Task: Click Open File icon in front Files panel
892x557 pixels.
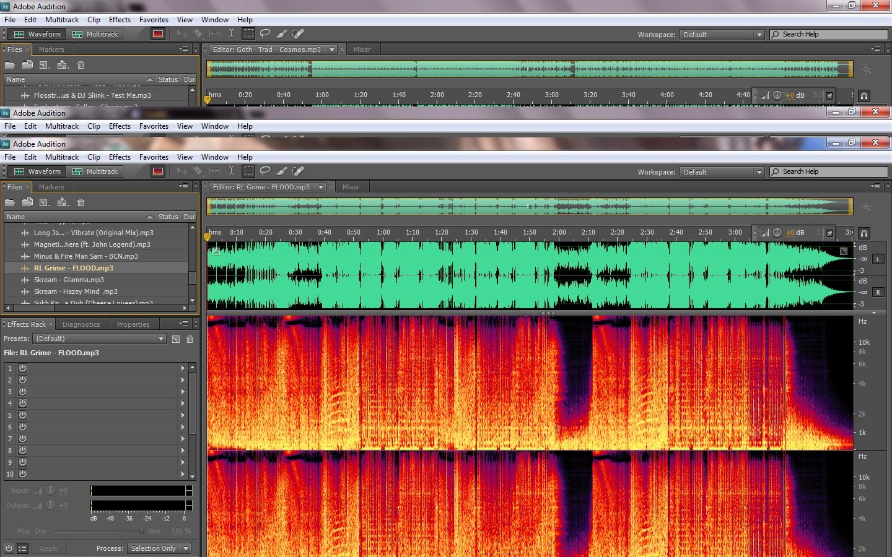Action: coord(10,202)
